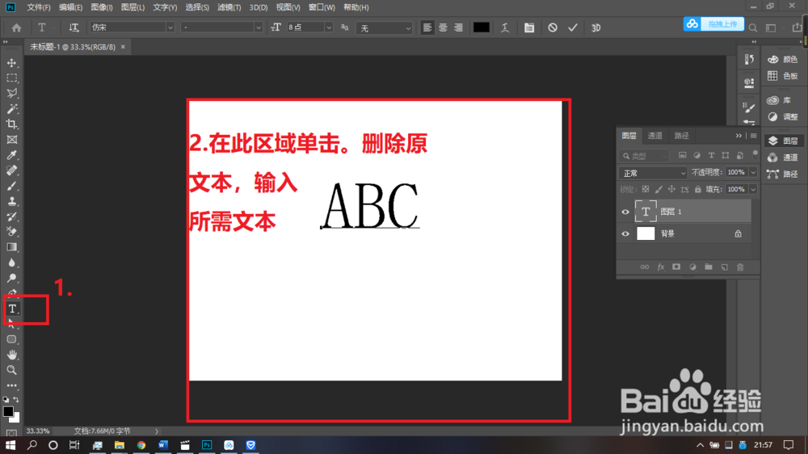Open the 滤镜(T) menu
Image resolution: width=808 pixels, height=454 pixels.
pyautogui.click(x=229, y=7)
